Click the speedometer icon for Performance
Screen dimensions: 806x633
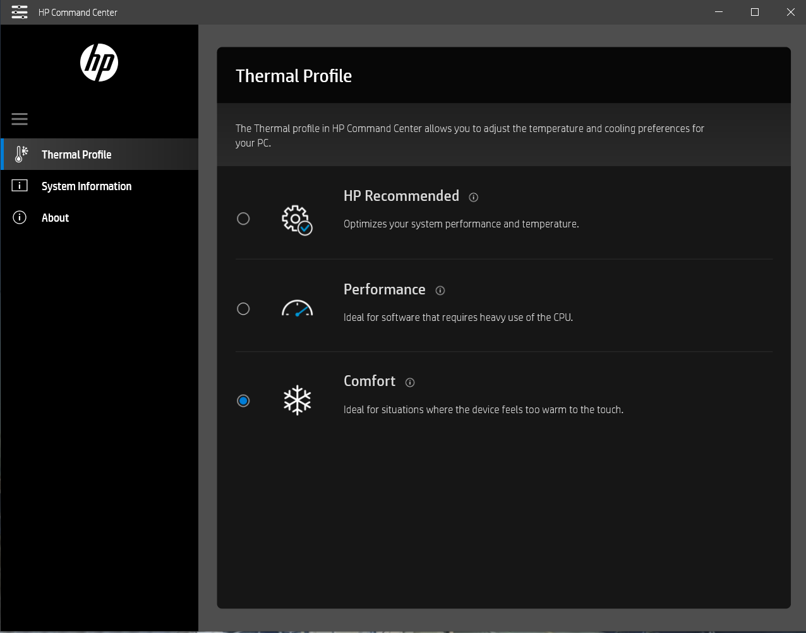tap(297, 308)
